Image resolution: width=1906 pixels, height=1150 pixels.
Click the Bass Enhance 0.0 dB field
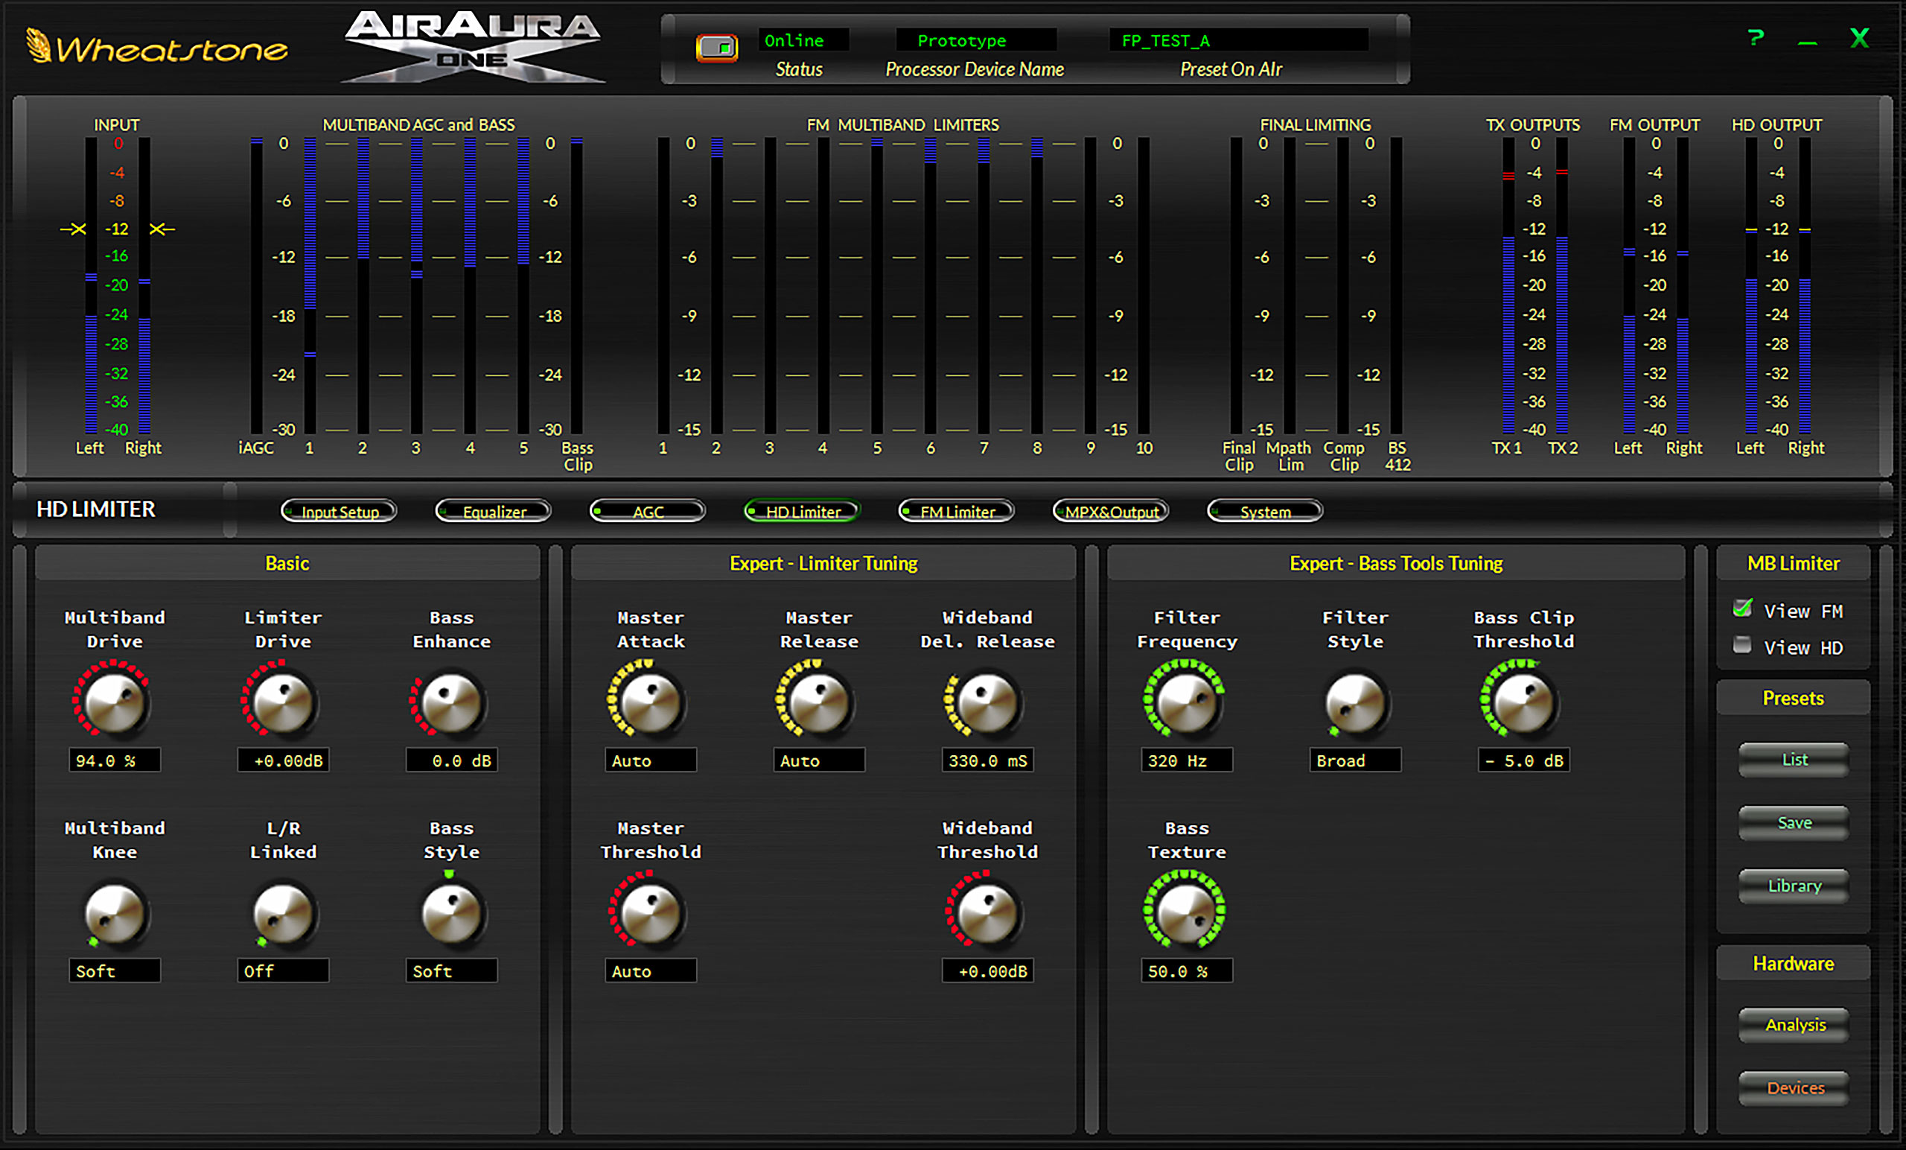click(x=452, y=760)
